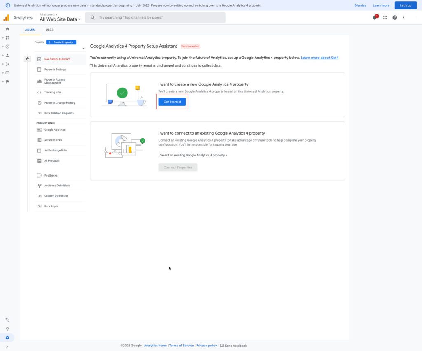Open Property Access Management
This screenshot has height=351, width=422.
pyautogui.click(x=55, y=81)
